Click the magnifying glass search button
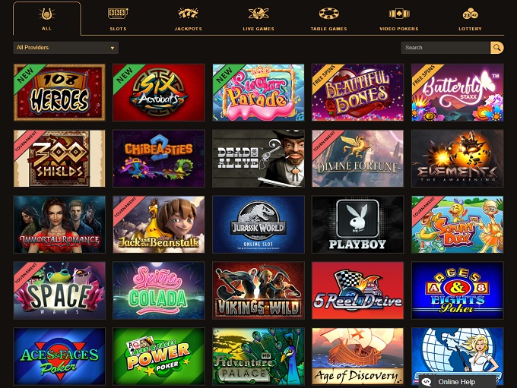 point(497,48)
